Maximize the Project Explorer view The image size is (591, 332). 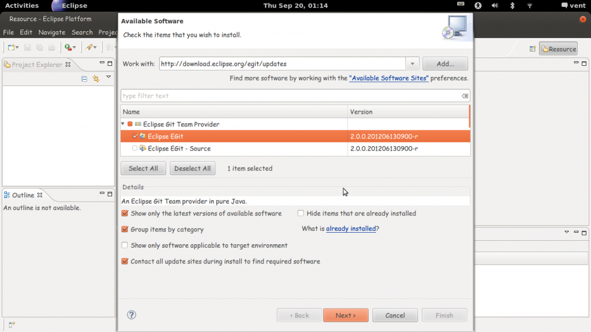pyautogui.click(x=110, y=64)
